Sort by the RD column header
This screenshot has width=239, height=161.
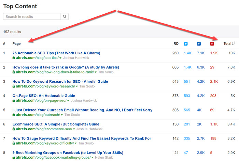[176, 44]
